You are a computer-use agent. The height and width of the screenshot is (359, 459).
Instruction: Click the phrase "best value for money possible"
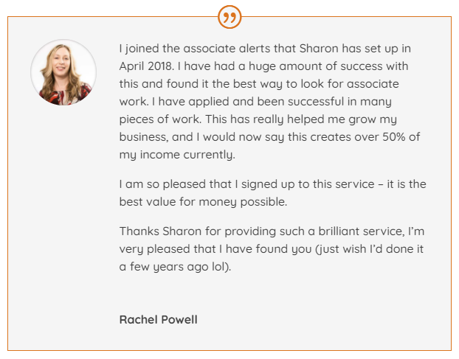203,202
